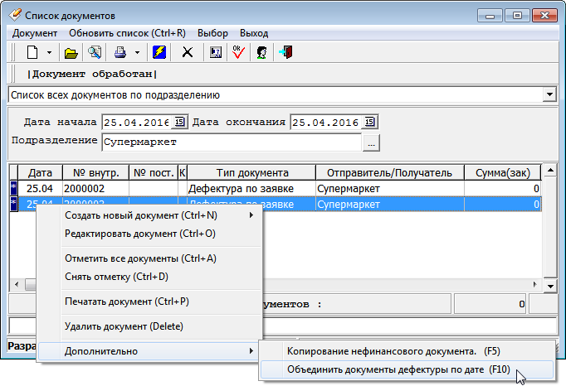The image size is (566, 386).
Task: Click the new document icon in toolbar
Action: tap(32, 53)
